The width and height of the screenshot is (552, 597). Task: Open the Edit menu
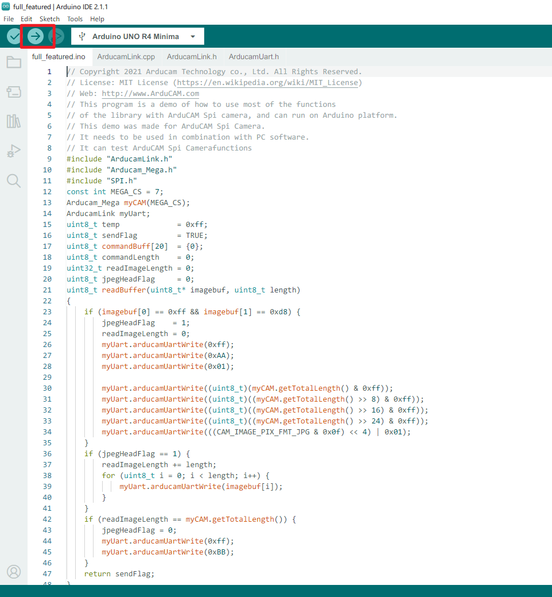tap(26, 19)
